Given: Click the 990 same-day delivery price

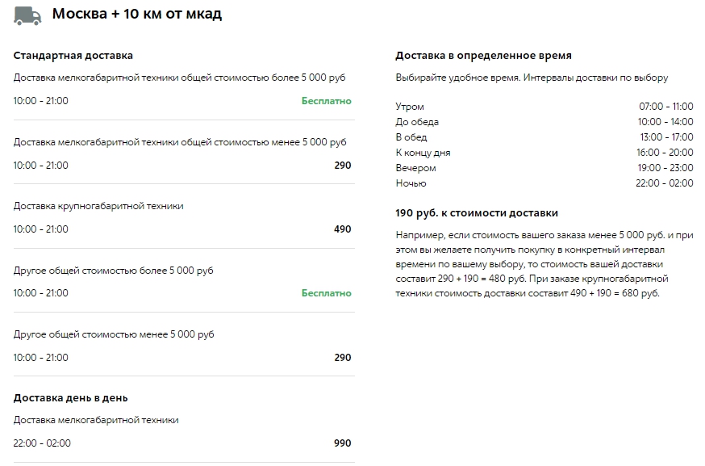Looking at the screenshot, I should click(x=342, y=443).
